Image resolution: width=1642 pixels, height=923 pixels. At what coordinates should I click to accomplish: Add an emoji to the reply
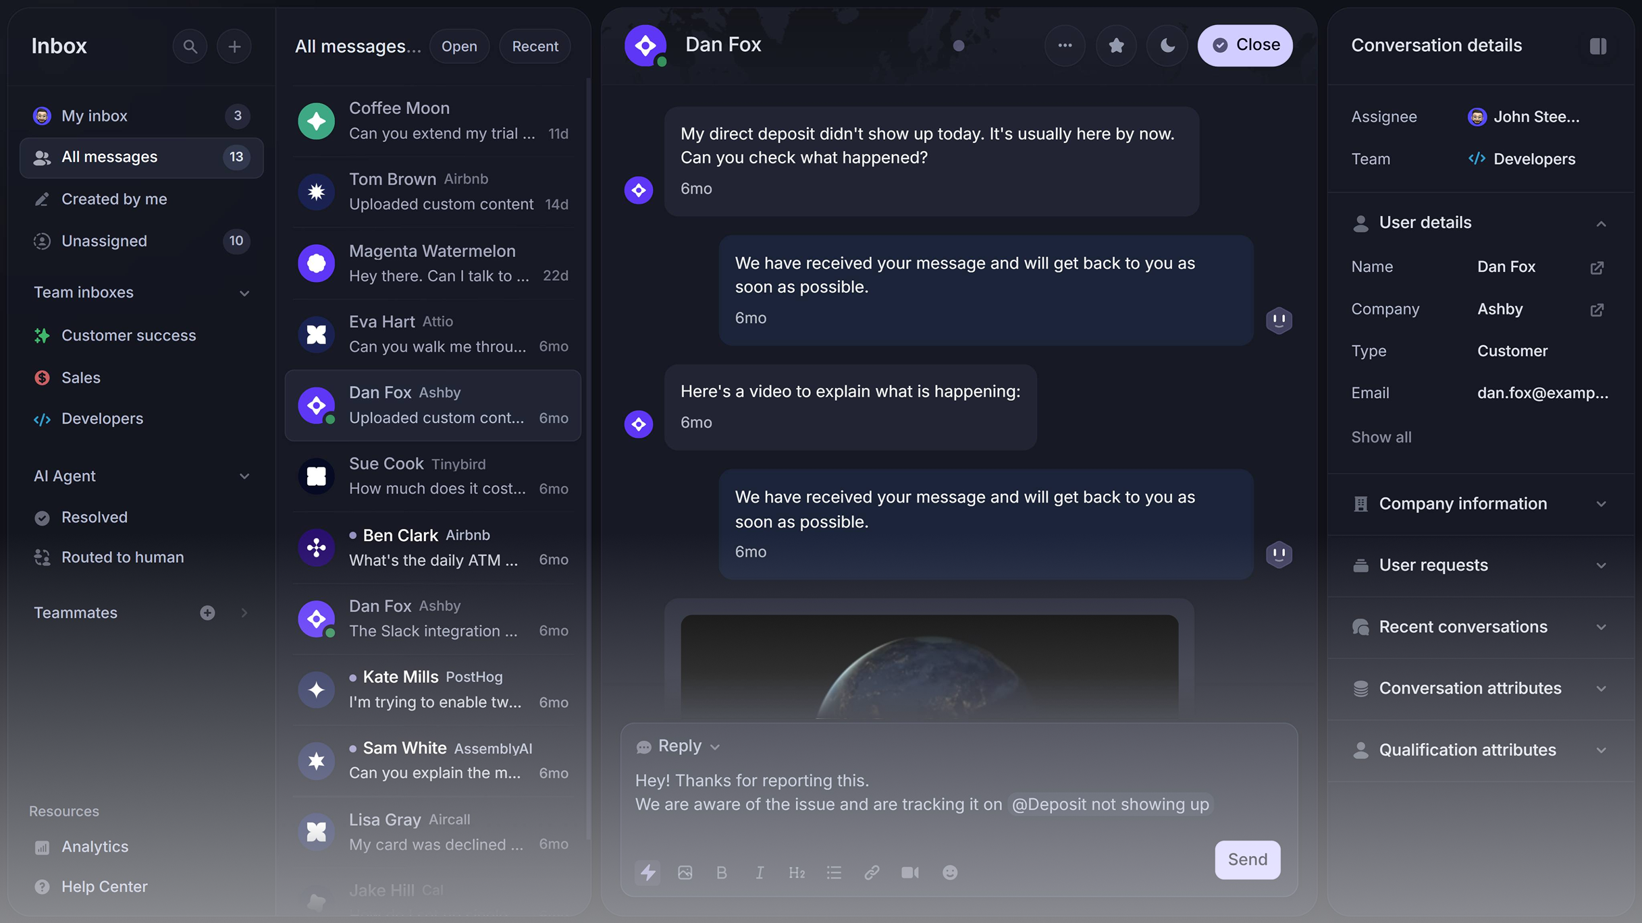(949, 872)
